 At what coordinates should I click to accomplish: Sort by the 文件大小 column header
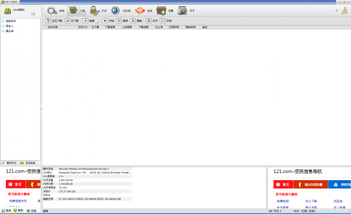pos(83,27)
